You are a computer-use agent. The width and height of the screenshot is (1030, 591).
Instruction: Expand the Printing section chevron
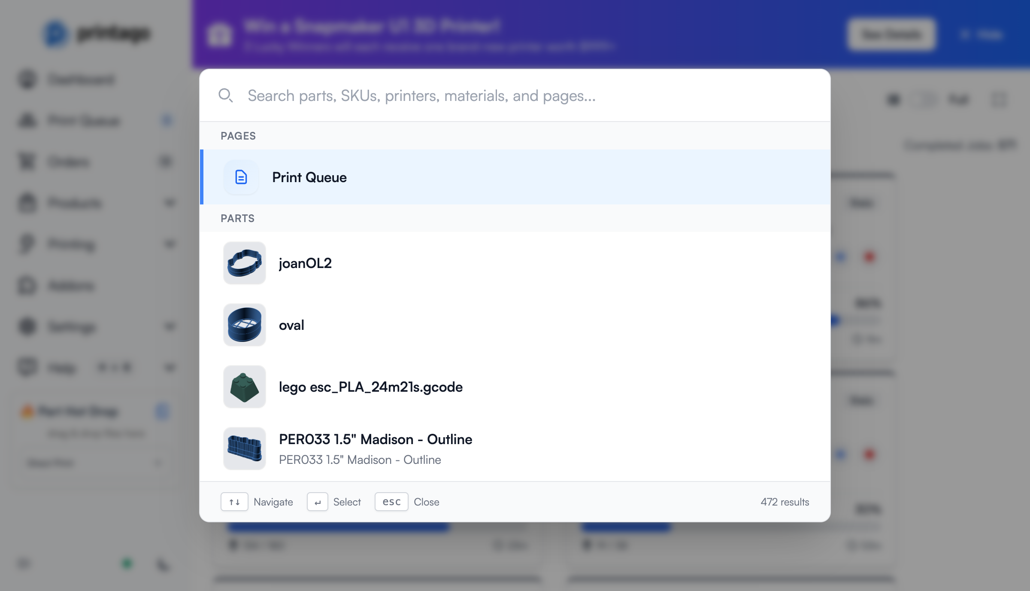pyautogui.click(x=170, y=244)
